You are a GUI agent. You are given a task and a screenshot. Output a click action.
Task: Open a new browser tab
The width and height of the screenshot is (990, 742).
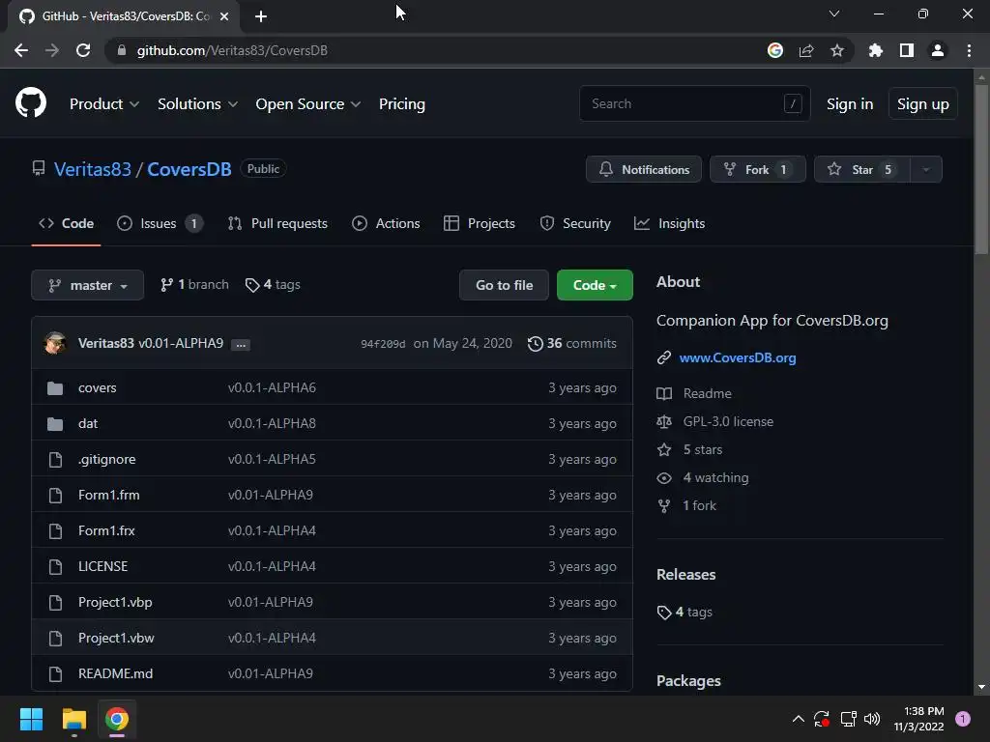[261, 16]
